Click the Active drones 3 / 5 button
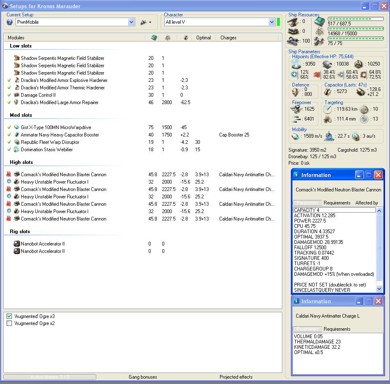Viewport: 390px width, 384px height. 50,377
